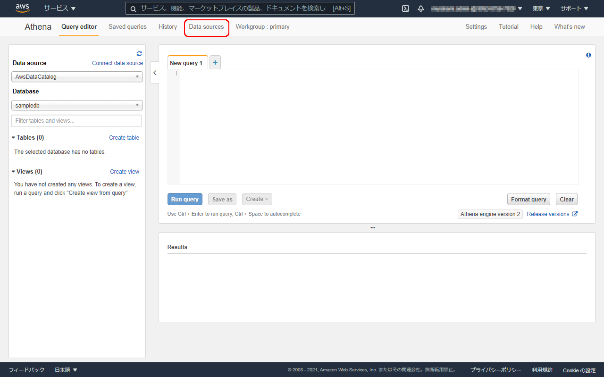604x377 pixels.
Task: Refresh the data source panel
Action: click(x=139, y=54)
